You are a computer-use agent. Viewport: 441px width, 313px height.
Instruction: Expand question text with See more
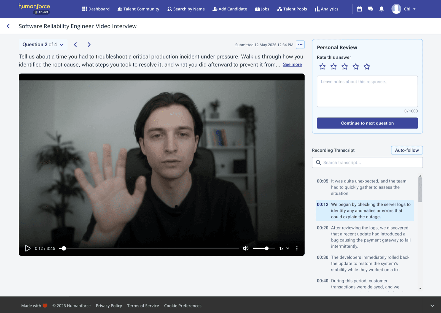click(x=292, y=64)
